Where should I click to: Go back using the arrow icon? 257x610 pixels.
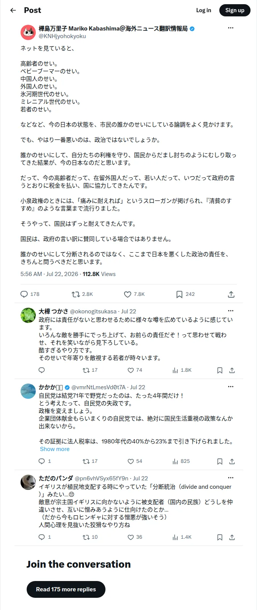[x=13, y=10]
